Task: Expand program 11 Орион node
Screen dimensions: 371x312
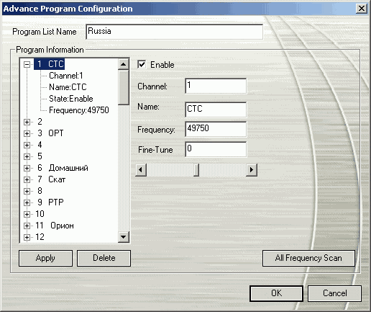Action: click(27, 226)
